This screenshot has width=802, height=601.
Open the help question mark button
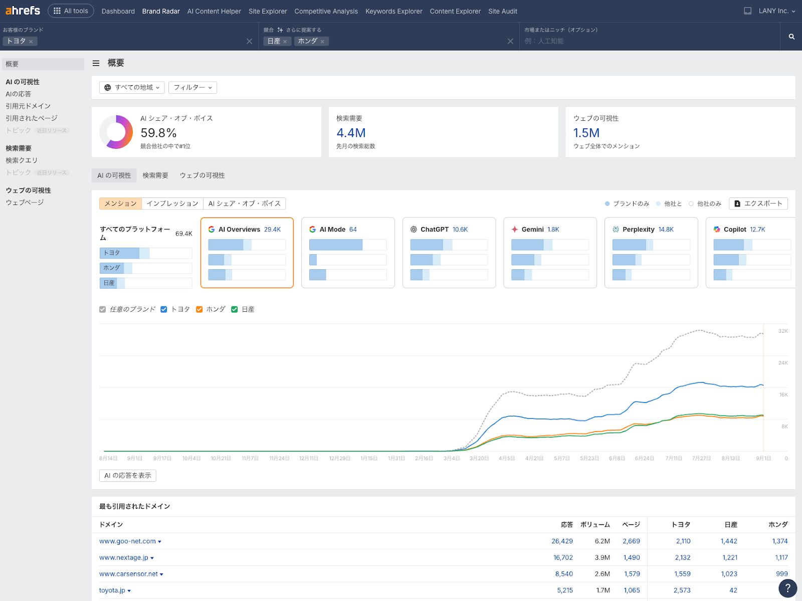[x=787, y=588]
